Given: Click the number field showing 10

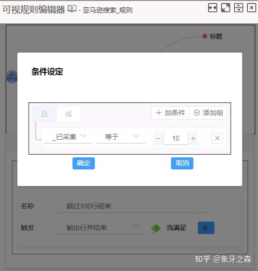Looking at the screenshot, I should (x=176, y=138).
